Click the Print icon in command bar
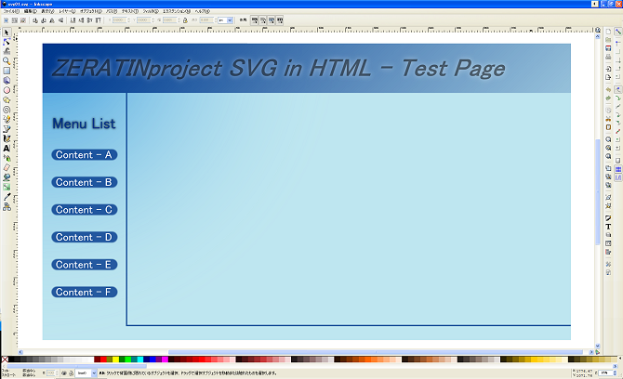The height and width of the screenshot is (379, 623). click(608, 58)
